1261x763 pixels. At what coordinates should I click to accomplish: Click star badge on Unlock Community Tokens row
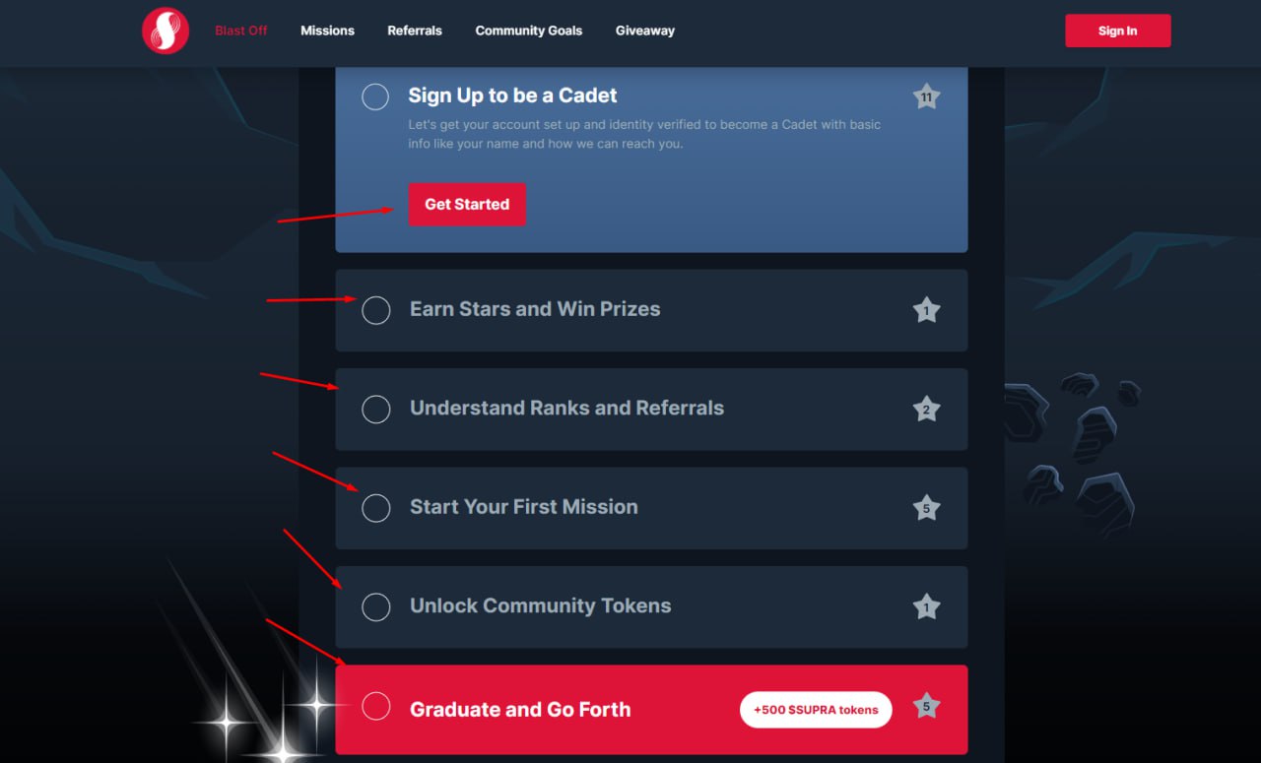click(926, 607)
